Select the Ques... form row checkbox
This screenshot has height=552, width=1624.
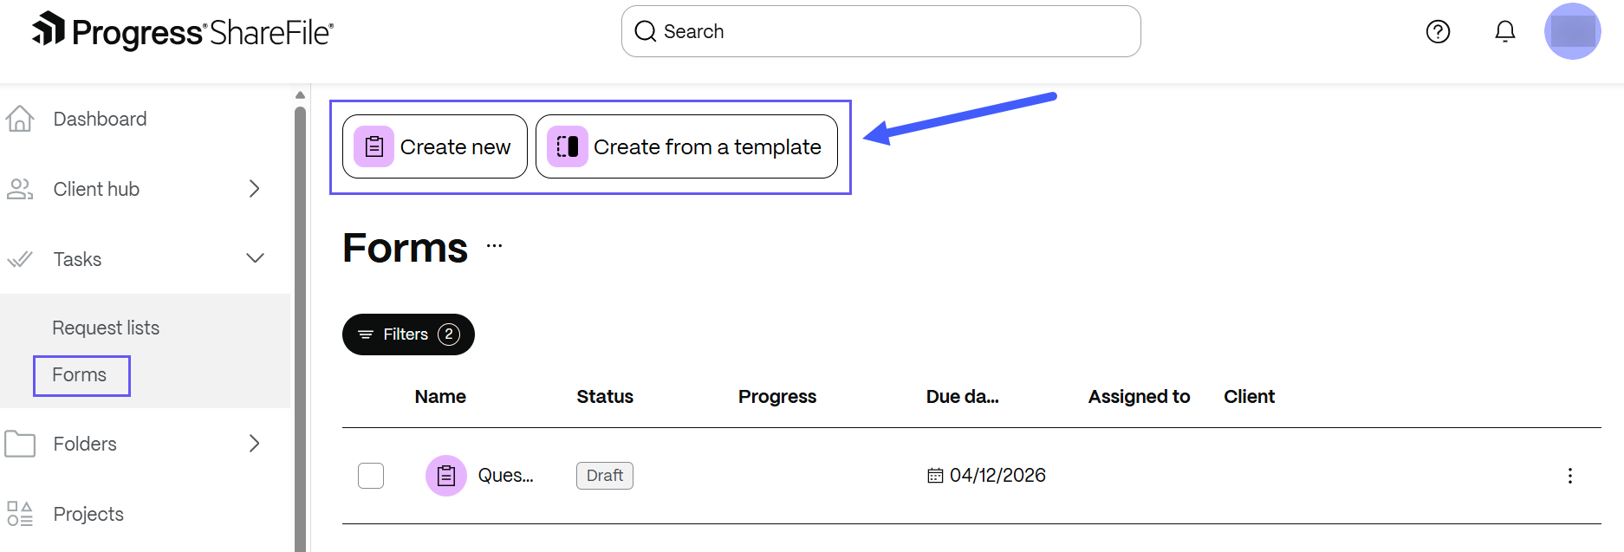pyautogui.click(x=371, y=476)
